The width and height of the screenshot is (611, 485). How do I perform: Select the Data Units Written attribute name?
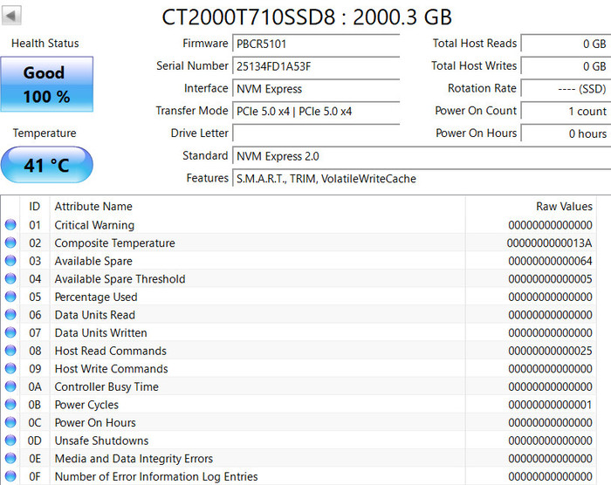[x=100, y=332]
